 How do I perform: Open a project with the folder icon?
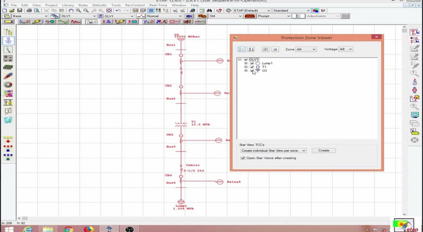point(12,11)
